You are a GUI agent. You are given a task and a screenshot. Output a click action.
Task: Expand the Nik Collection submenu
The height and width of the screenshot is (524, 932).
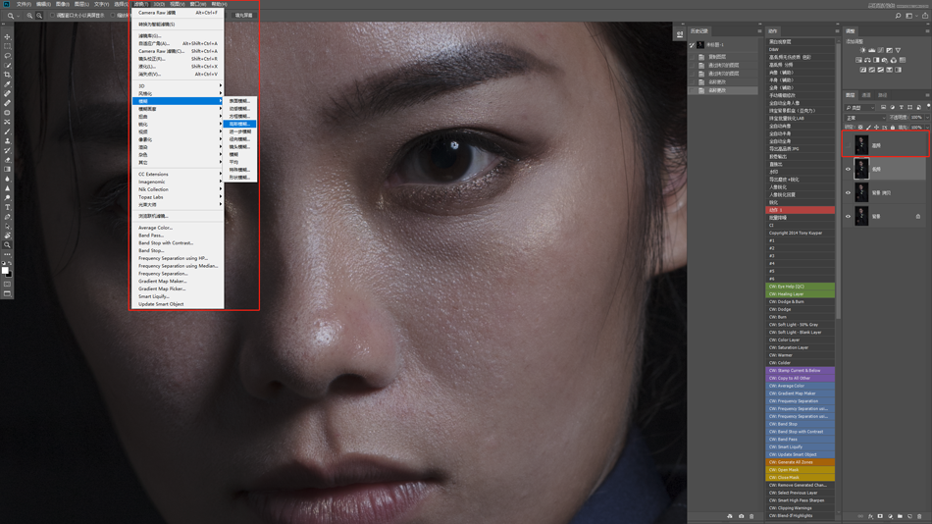coord(178,189)
